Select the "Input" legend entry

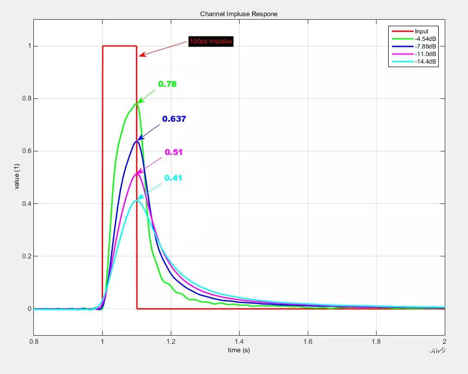[421, 31]
